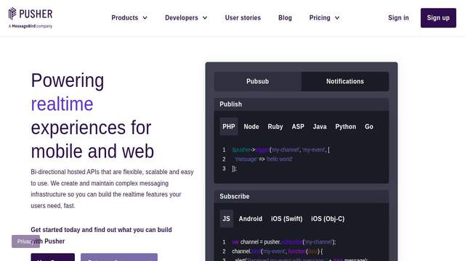Click the Pusher logo
This screenshot has height=261, width=465.
[31, 14]
